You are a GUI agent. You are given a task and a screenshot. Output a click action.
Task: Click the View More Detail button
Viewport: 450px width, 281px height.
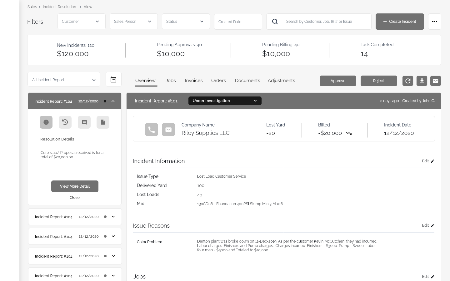(x=75, y=186)
